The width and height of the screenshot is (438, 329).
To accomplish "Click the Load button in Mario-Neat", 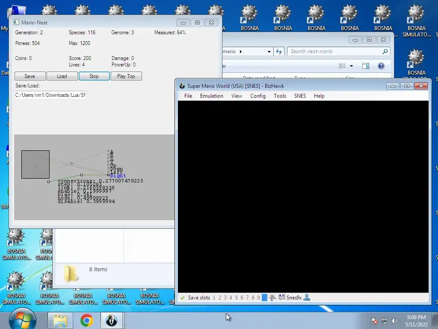I will [x=62, y=76].
